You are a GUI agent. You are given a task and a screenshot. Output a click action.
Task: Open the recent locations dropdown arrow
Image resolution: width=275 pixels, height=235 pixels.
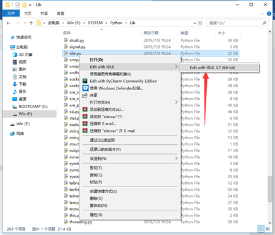25,23
